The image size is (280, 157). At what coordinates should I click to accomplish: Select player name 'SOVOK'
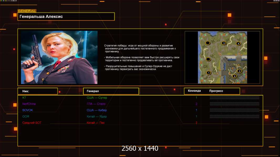[28, 110]
